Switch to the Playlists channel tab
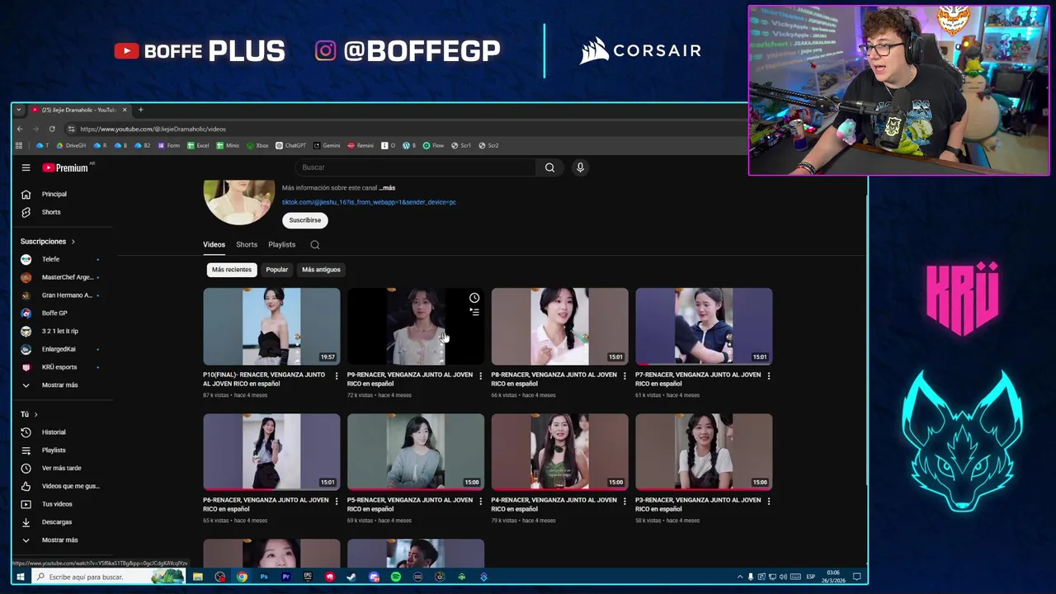This screenshot has height=594, width=1056. 282,245
